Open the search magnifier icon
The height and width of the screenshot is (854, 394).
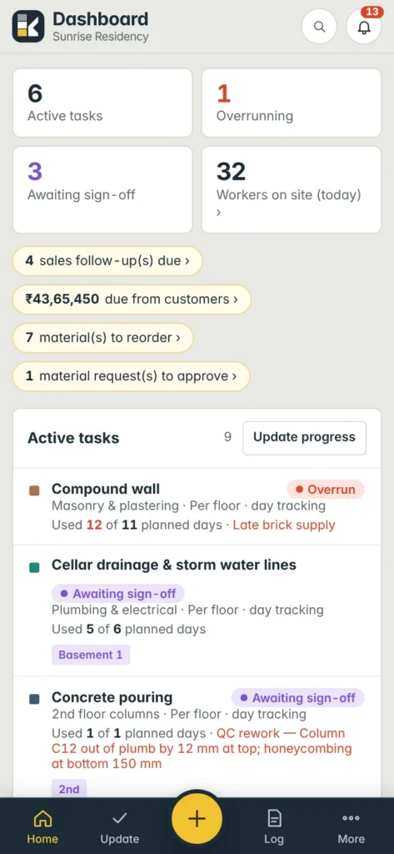pyautogui.click(x=319, y=26)
